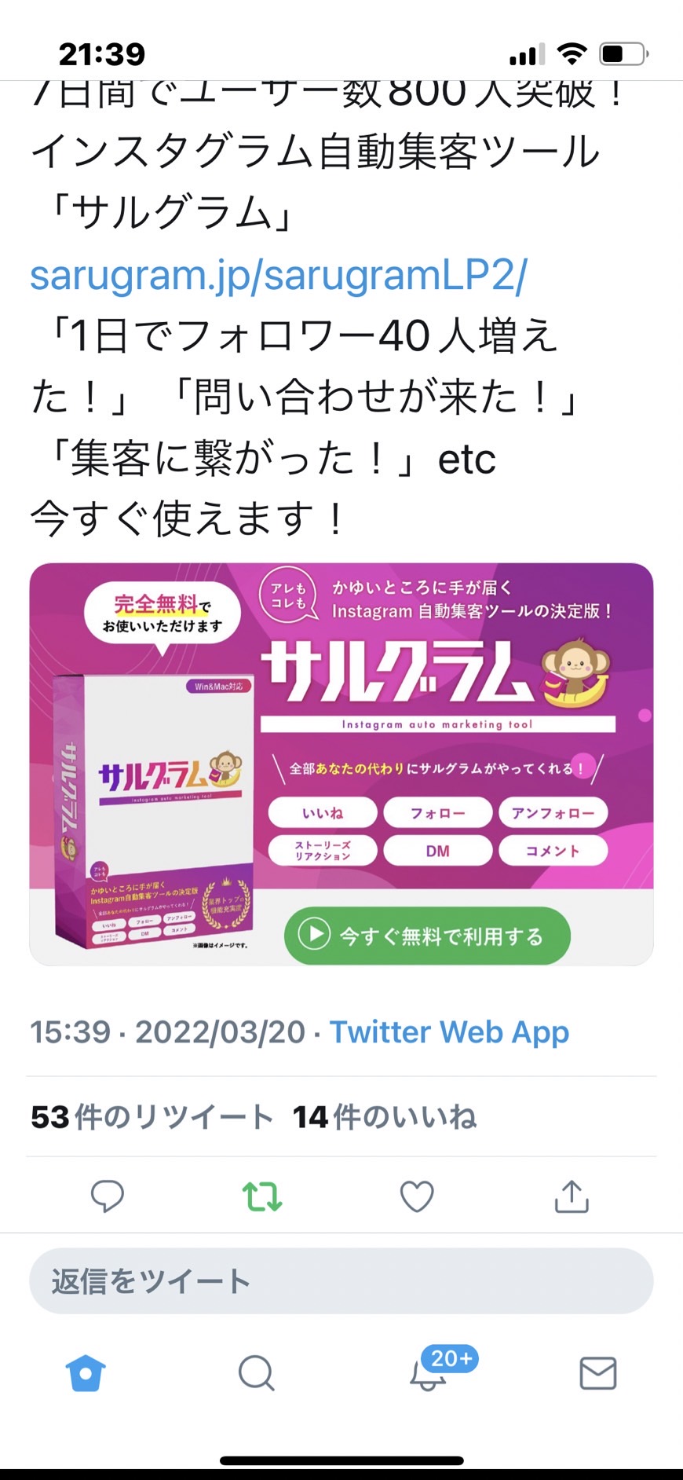This screenshot has height=1480, width=683.
Task: Tap the DM pill in banner
Action: point(438,851)
